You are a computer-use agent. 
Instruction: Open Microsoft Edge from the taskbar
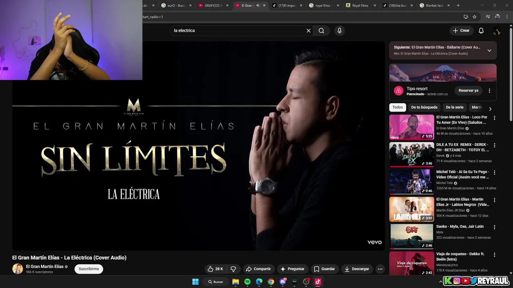[259, 282]
